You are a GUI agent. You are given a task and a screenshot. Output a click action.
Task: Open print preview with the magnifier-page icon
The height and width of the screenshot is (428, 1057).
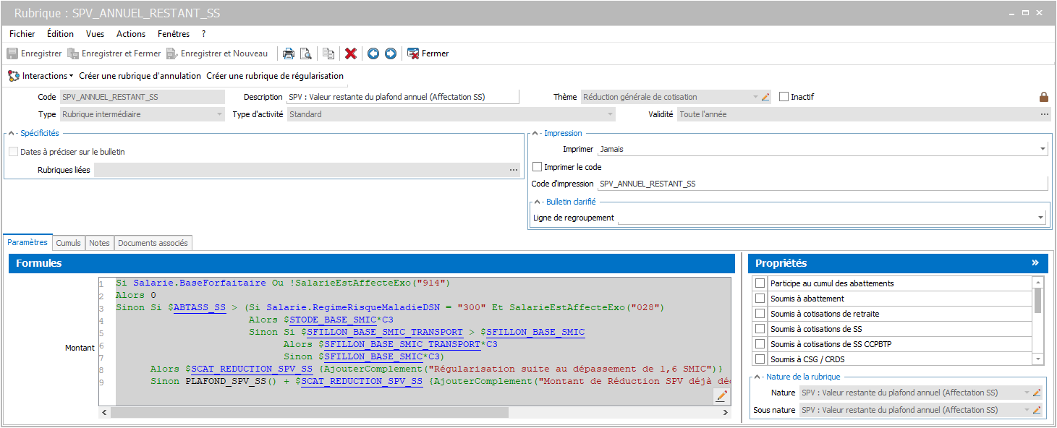306,54
